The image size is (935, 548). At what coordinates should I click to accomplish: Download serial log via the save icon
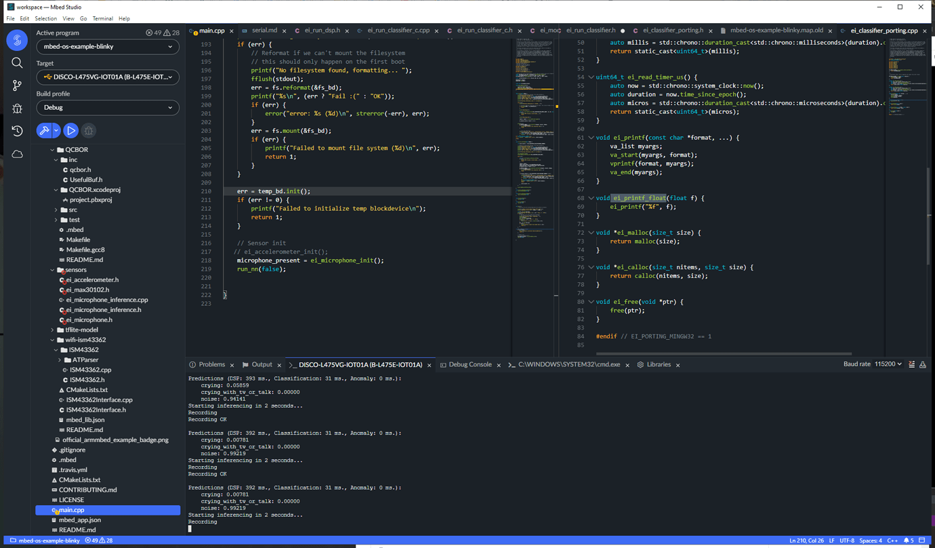pyautogui.click(x=923, y=364)
